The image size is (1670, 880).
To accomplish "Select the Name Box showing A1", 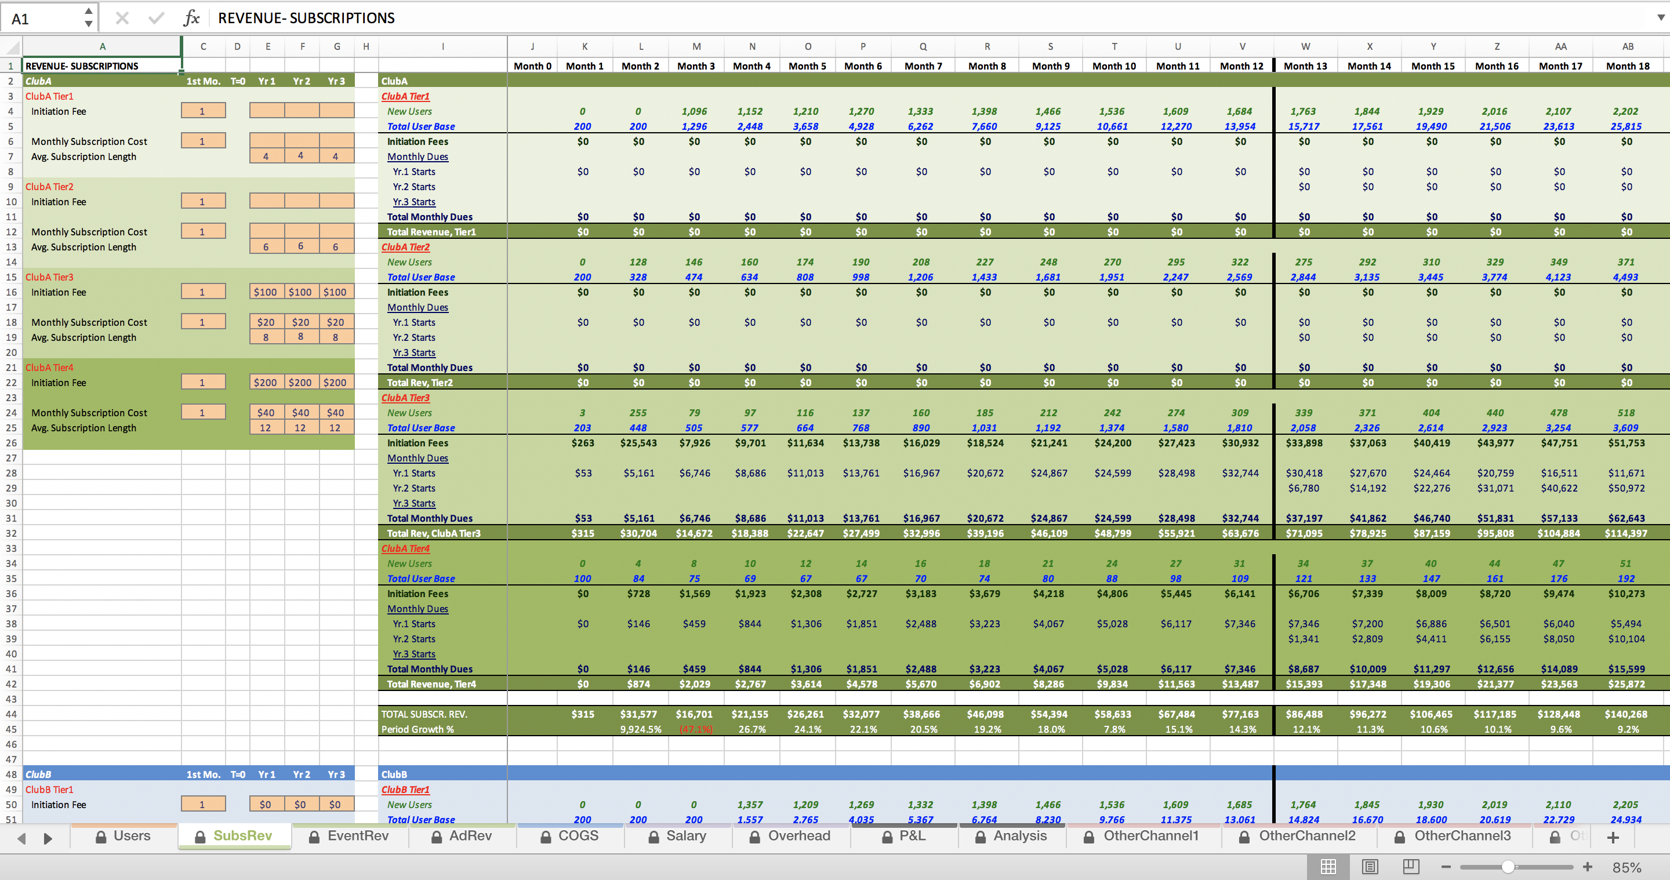I will pyautogui.click(x=43, y=18).
